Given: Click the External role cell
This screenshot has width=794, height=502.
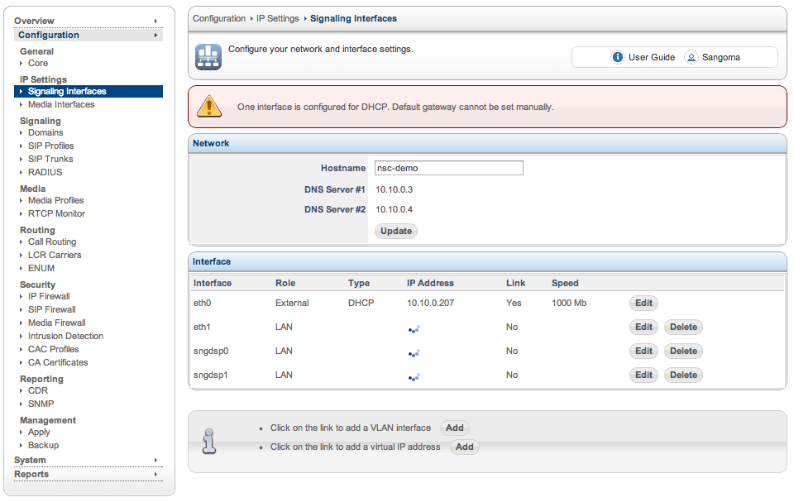Looking at the screenshot, I should [292, 303].
